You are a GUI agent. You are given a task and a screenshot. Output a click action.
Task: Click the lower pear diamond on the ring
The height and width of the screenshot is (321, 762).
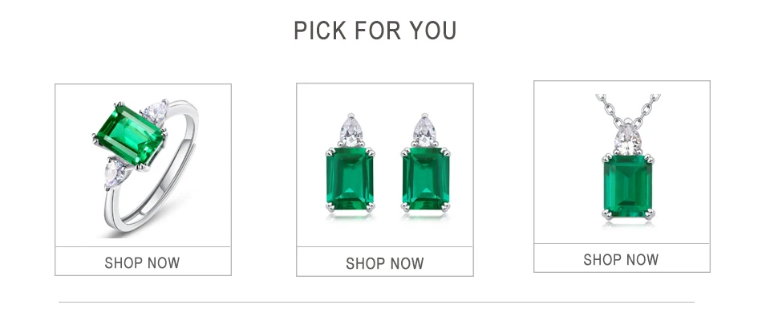coord(114,173)
